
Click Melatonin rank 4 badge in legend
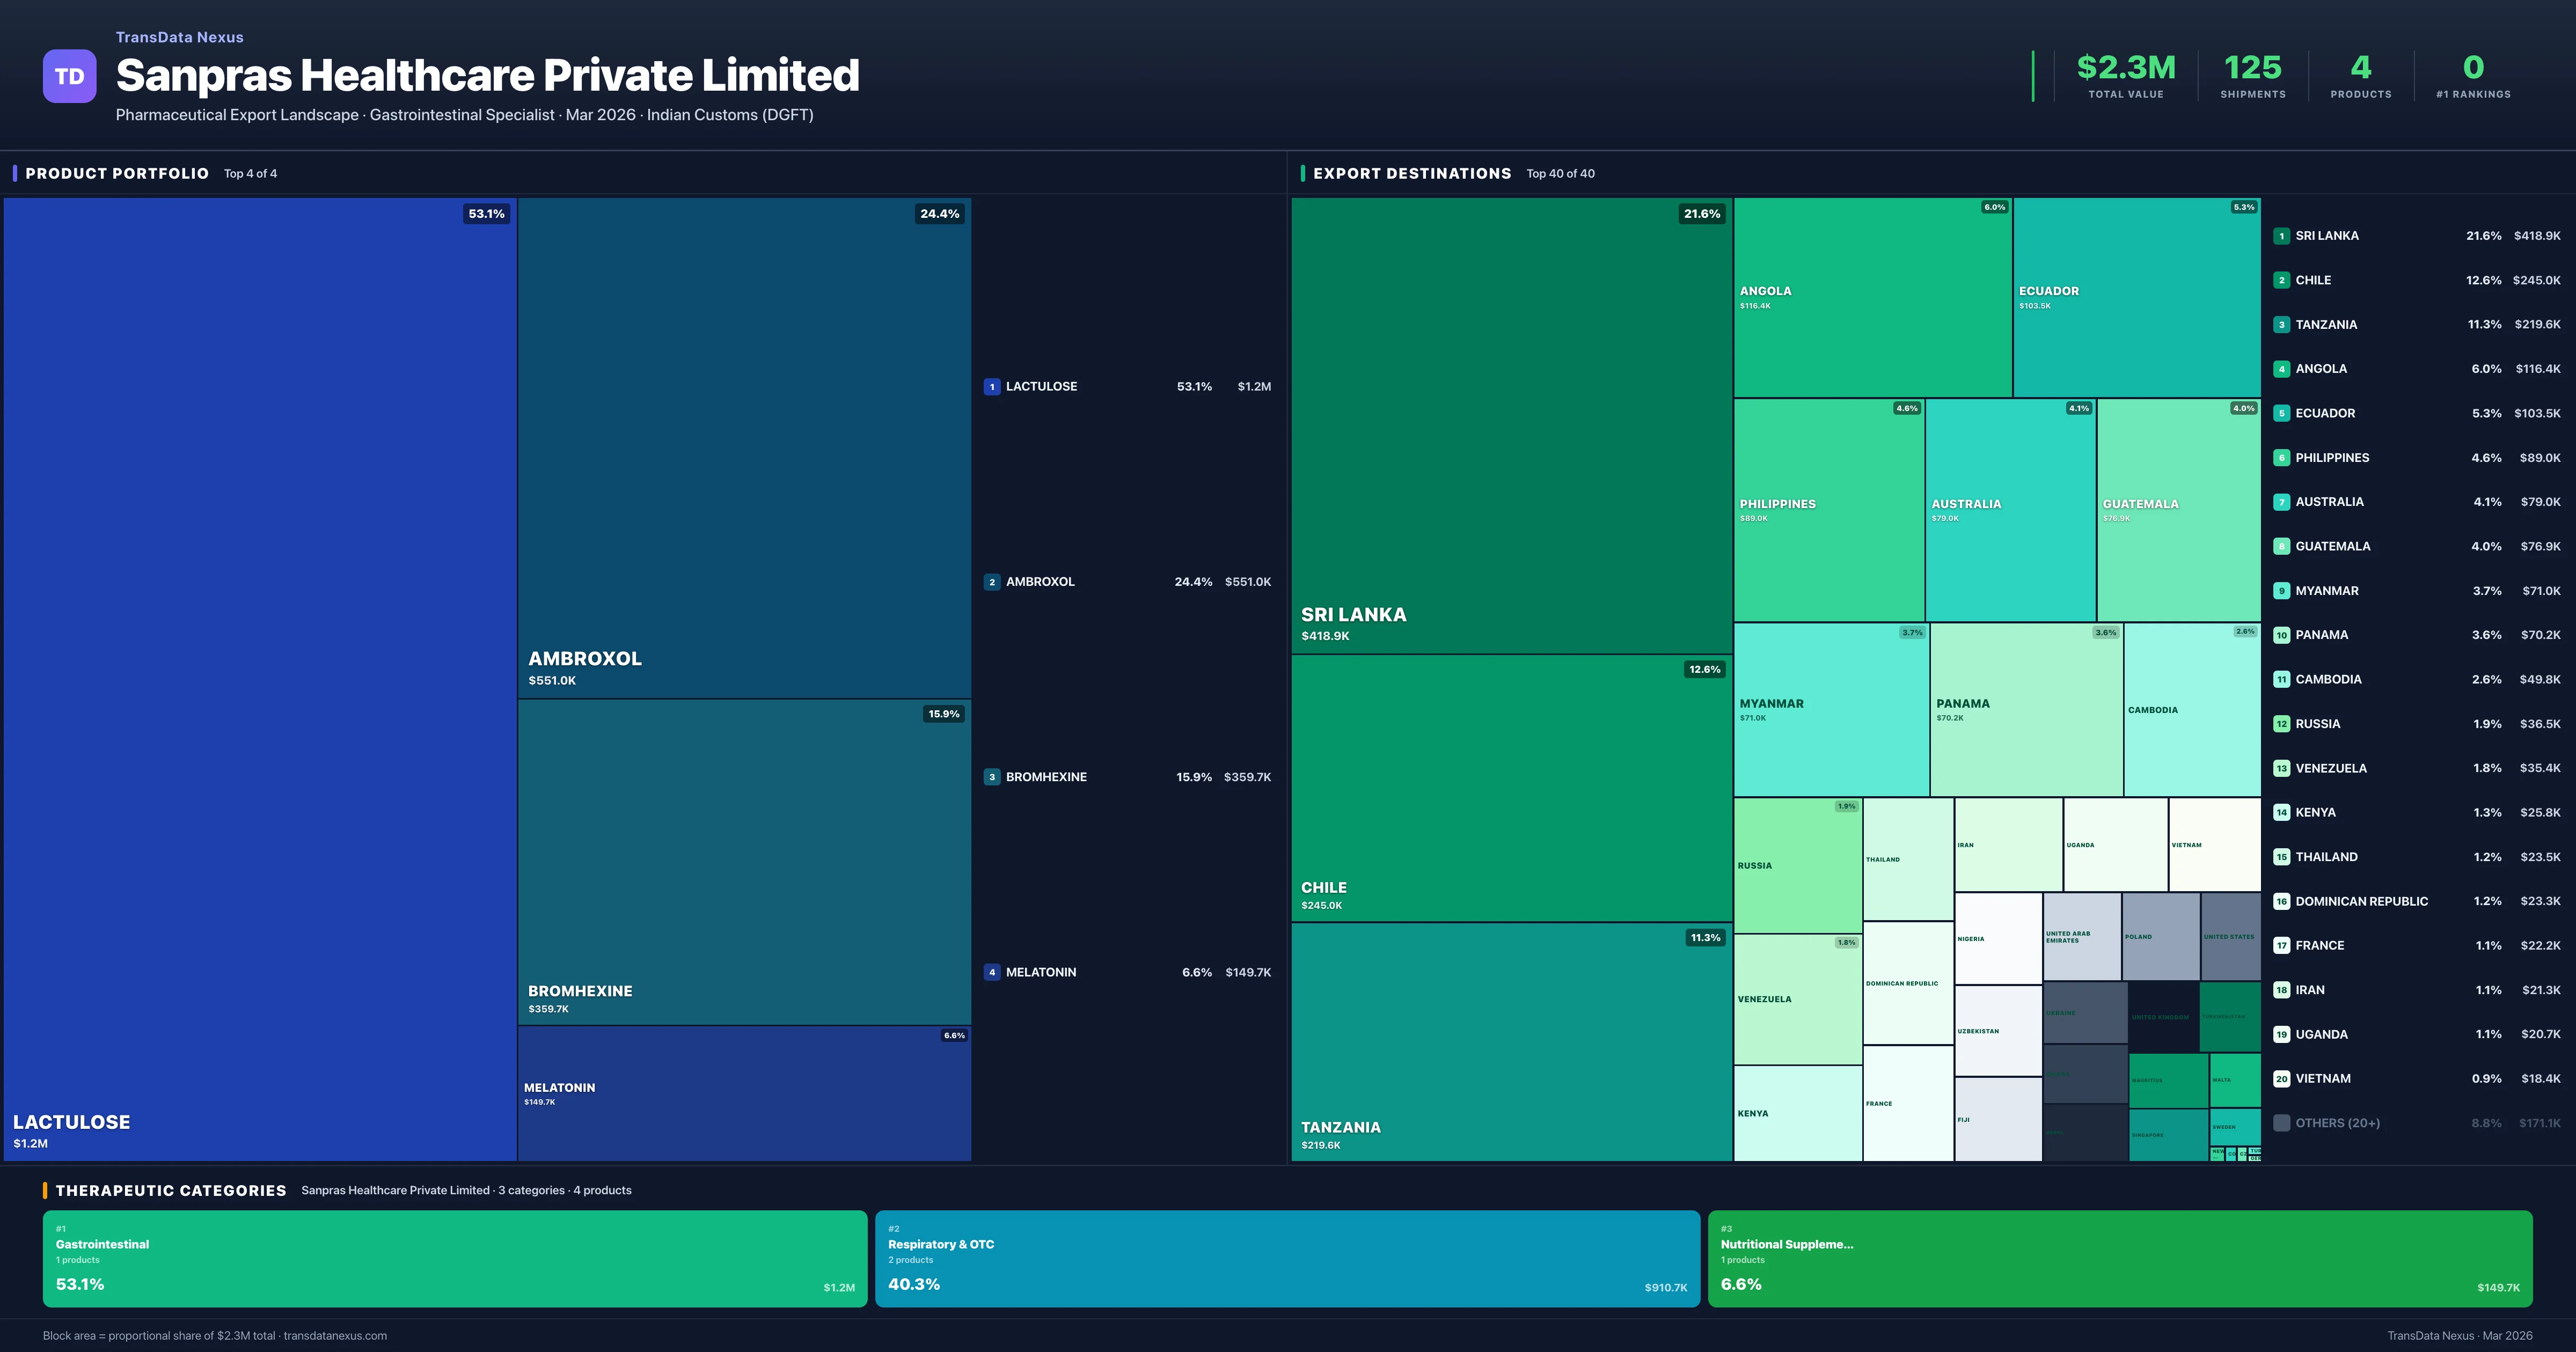991,972
